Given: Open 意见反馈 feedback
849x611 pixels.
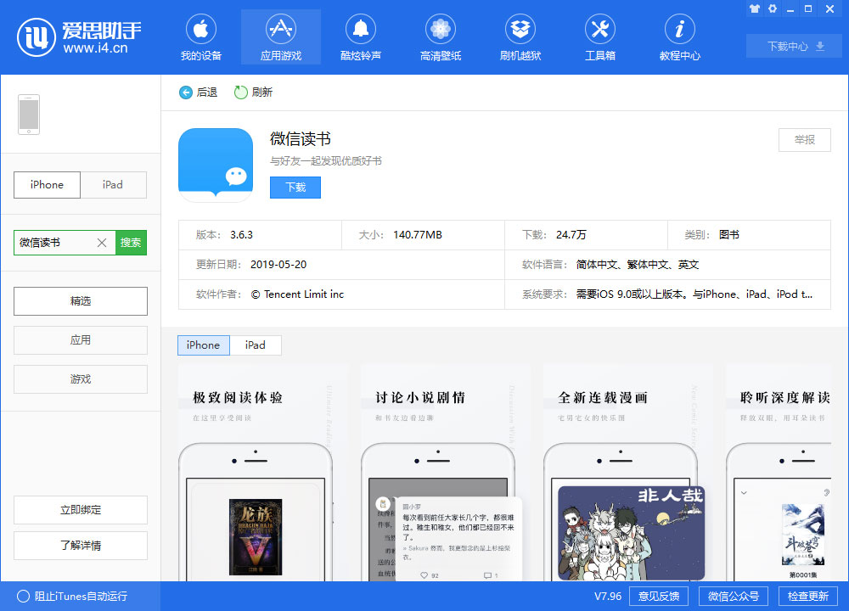Looking at the screenshot, I should click(x=658, y=596).
